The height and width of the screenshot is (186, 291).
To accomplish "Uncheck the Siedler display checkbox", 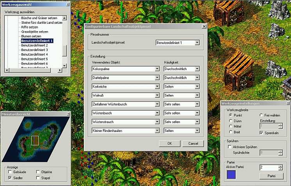I will click(x=10, y=178).
